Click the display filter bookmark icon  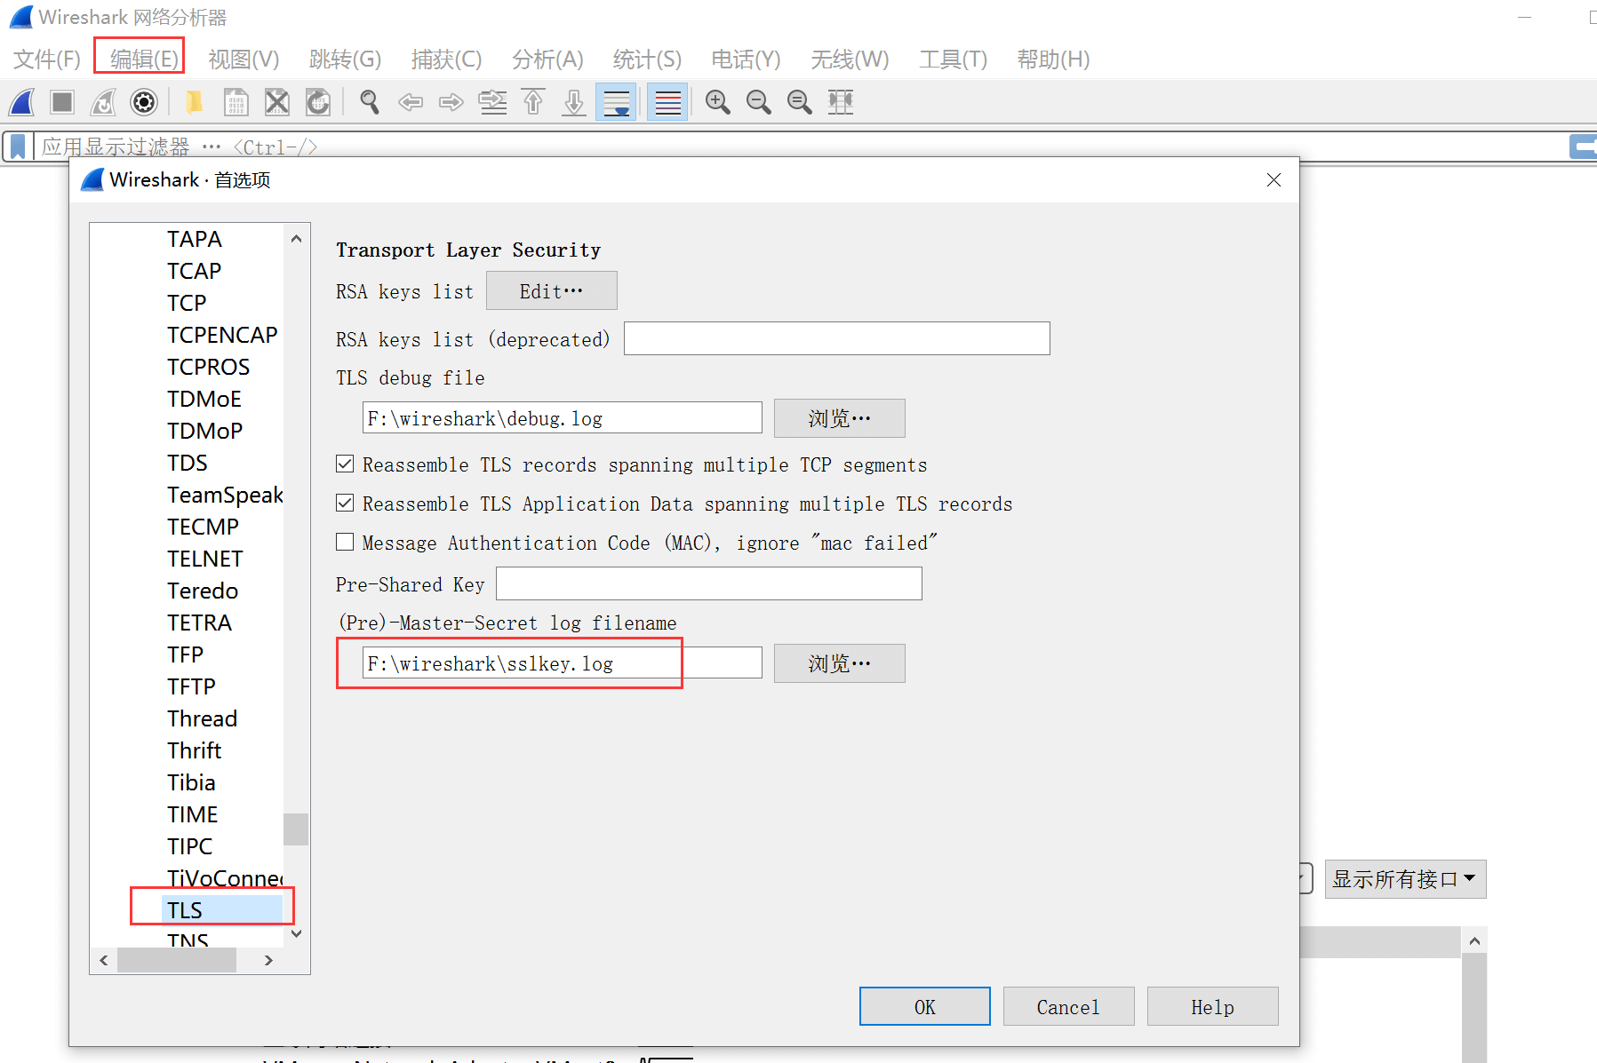pos(18,147)
